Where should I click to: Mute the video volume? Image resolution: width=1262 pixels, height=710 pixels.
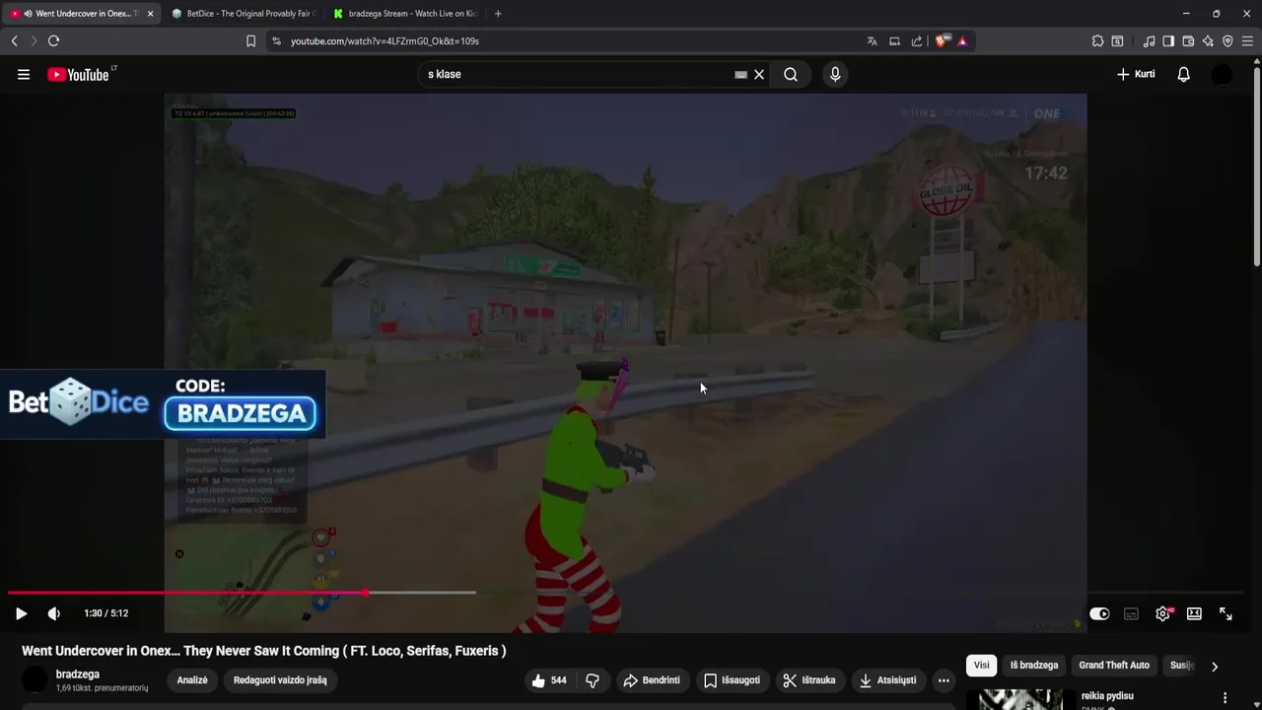(54, 613)
